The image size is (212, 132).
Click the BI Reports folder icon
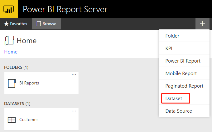pos(12,84)
